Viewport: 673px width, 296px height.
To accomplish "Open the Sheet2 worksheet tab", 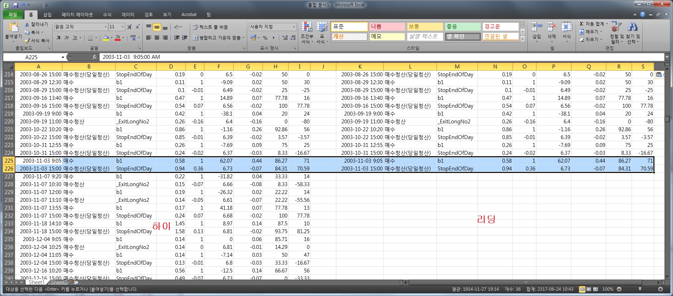I will pyautogui.click(x=58, y=282).
